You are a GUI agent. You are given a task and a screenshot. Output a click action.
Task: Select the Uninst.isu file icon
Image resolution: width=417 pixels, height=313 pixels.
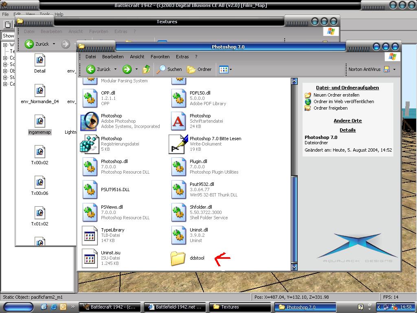(90, 258)
